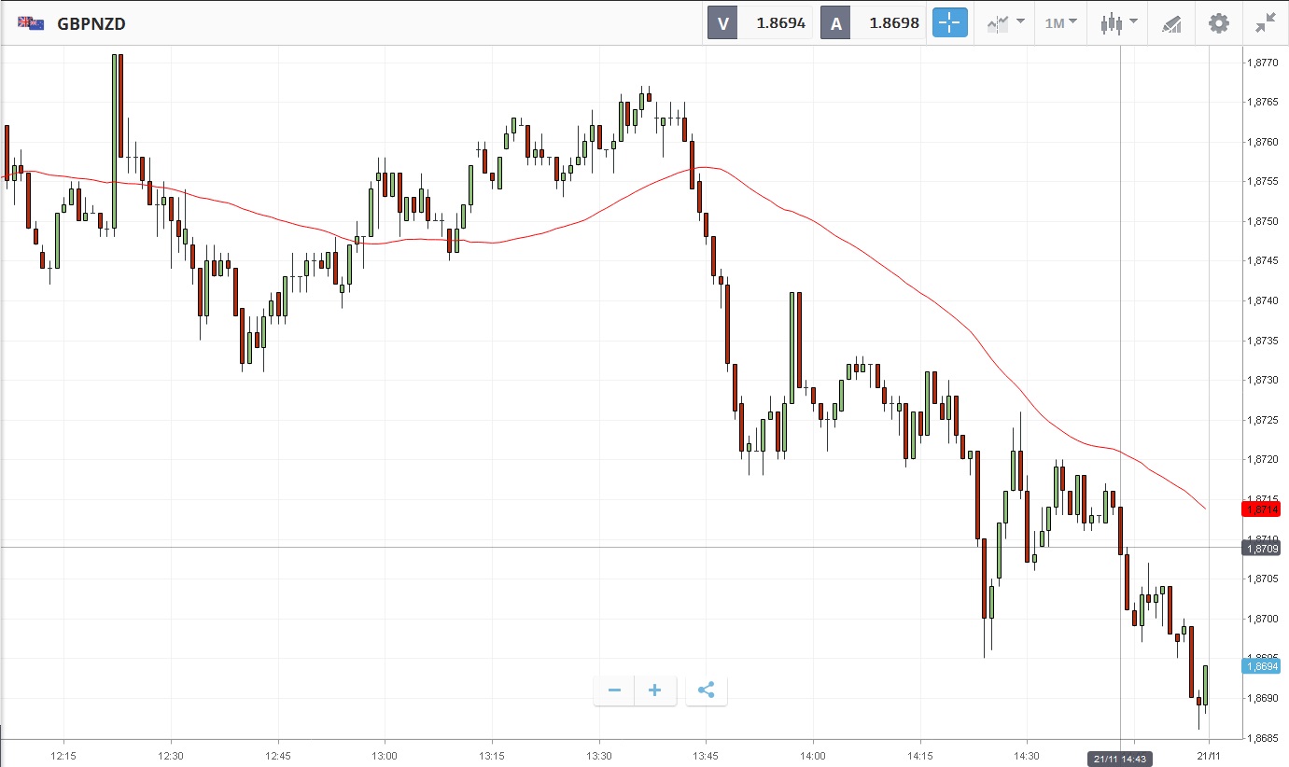Collapse the chart with shrink arrows

(1266, 23)
